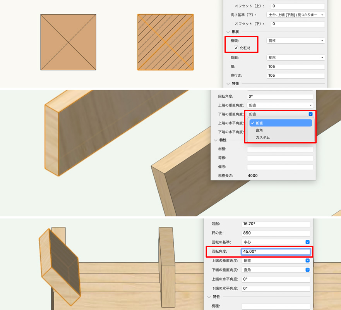Choose カスタム from the open dropdown list
The width and height of the screenshot is (341, 310).
pos(262,138)
